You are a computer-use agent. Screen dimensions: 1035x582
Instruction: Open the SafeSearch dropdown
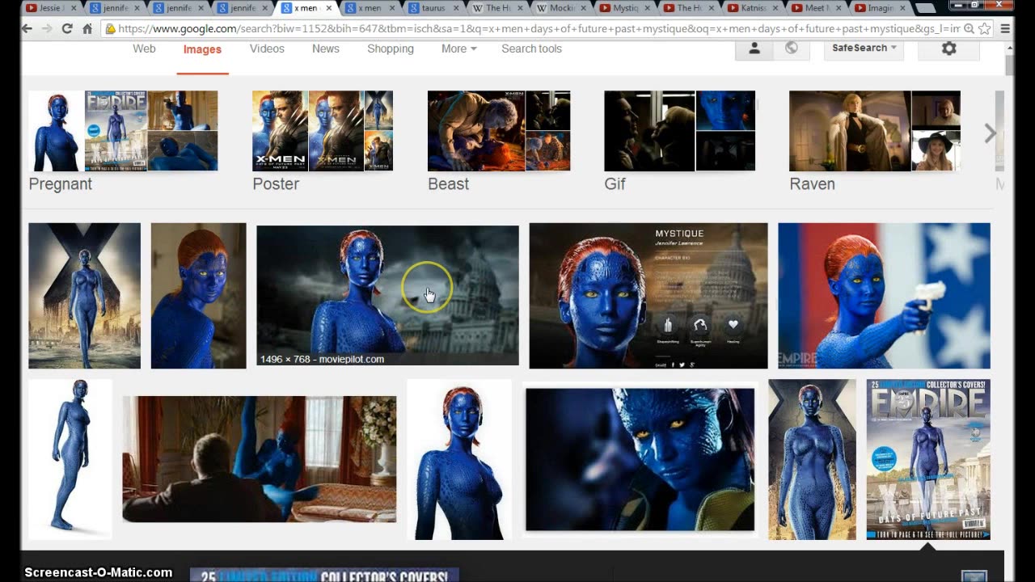864,48
